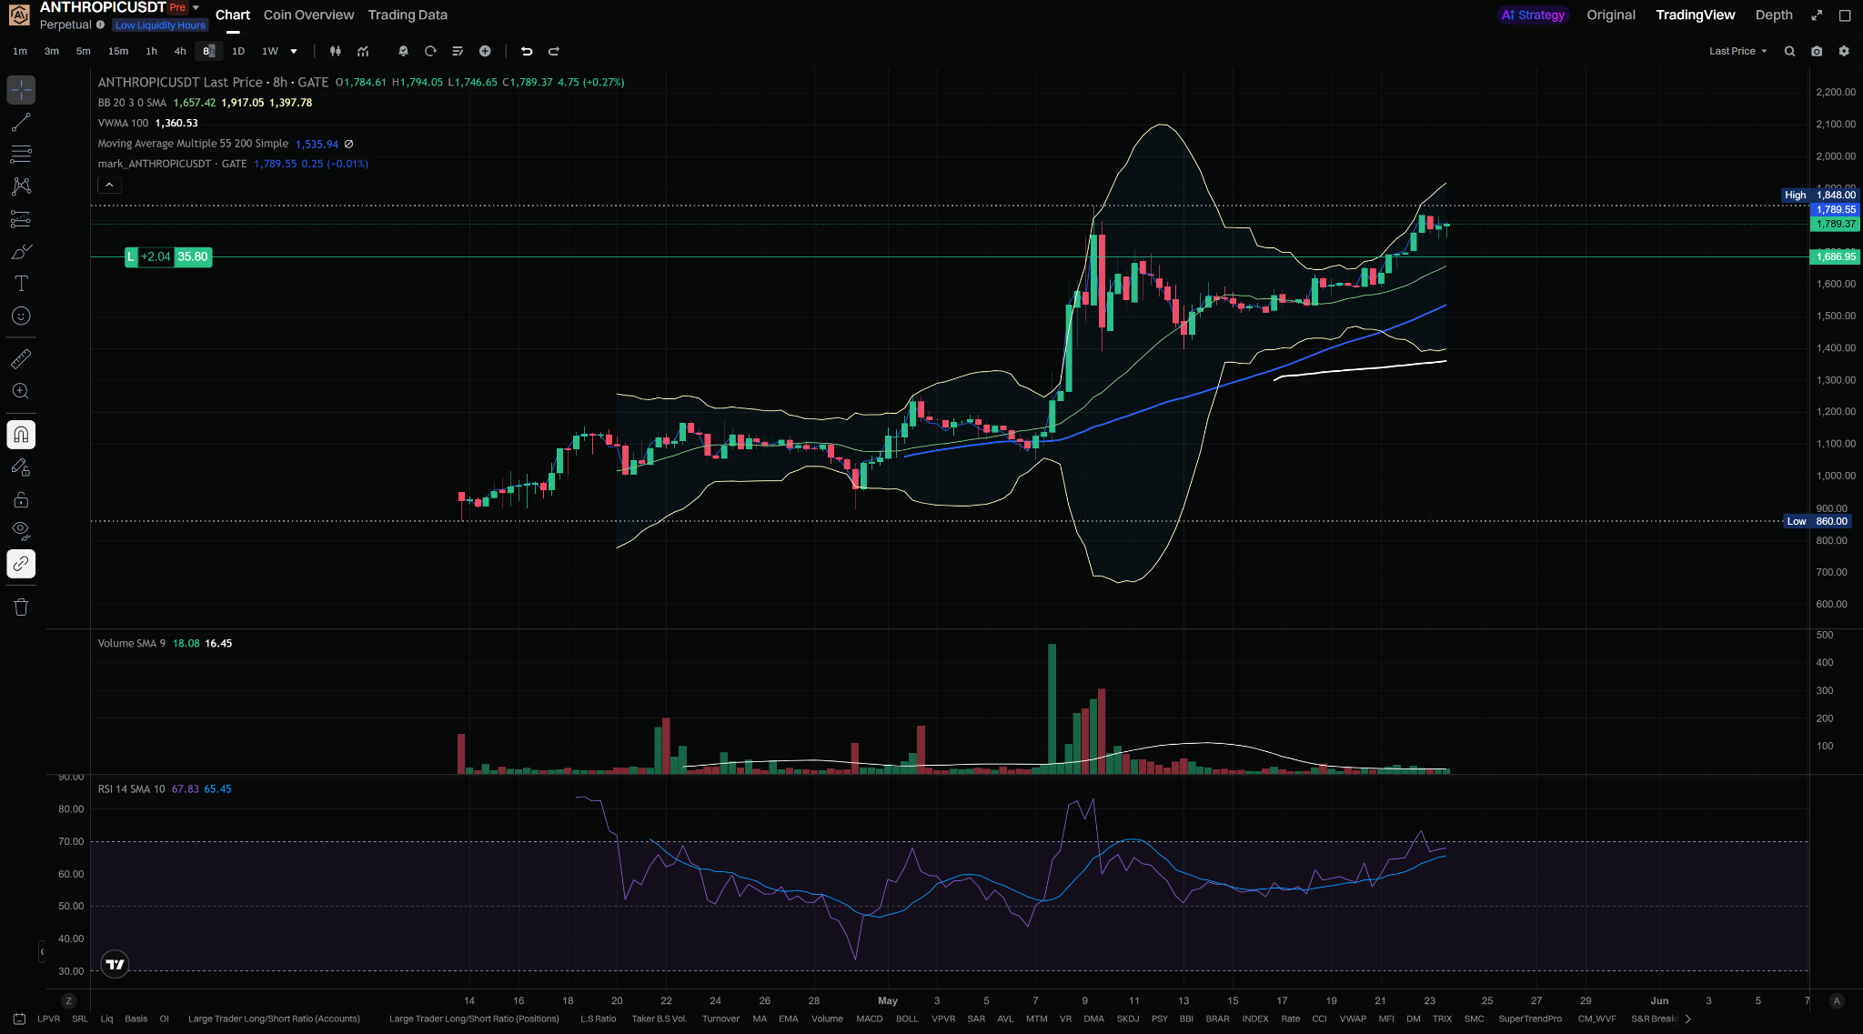The image size is (1863, 1034).
Task: Show more indicators with right chevron
Action: click(x=1688, y=1019)
